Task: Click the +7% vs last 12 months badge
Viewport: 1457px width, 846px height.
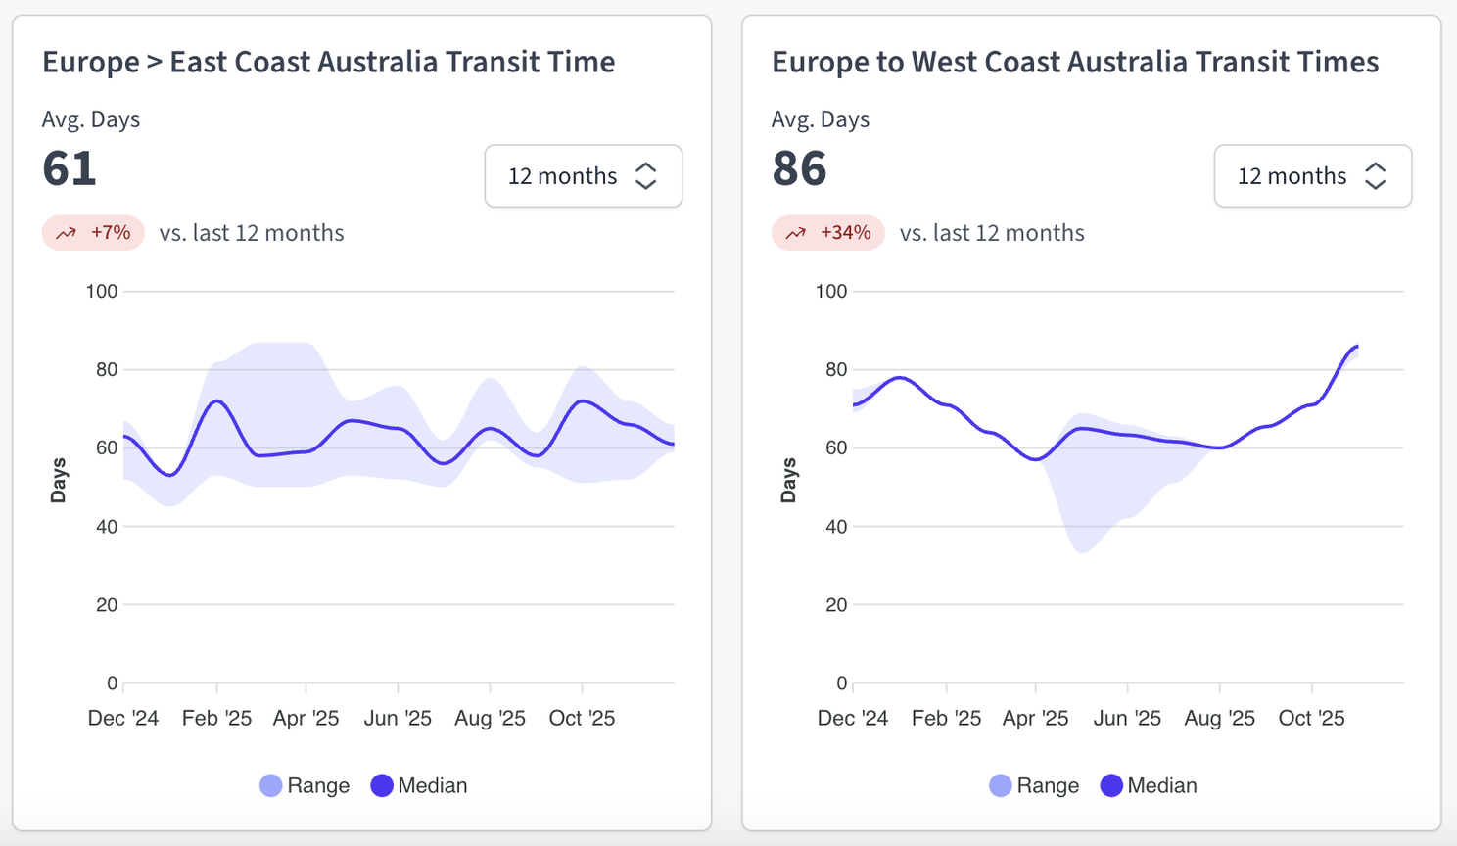Action: [93, 232]
